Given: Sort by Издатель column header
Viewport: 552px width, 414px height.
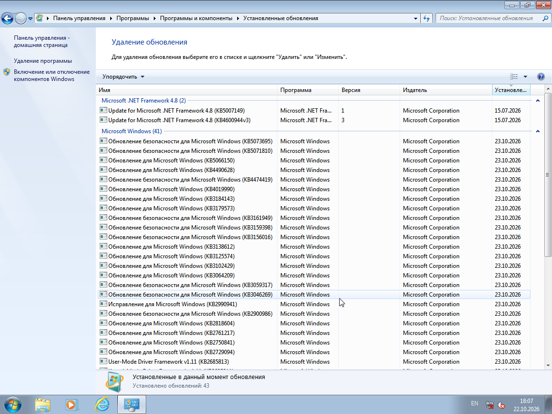Looking at the screenshot, I should (446, 90).
